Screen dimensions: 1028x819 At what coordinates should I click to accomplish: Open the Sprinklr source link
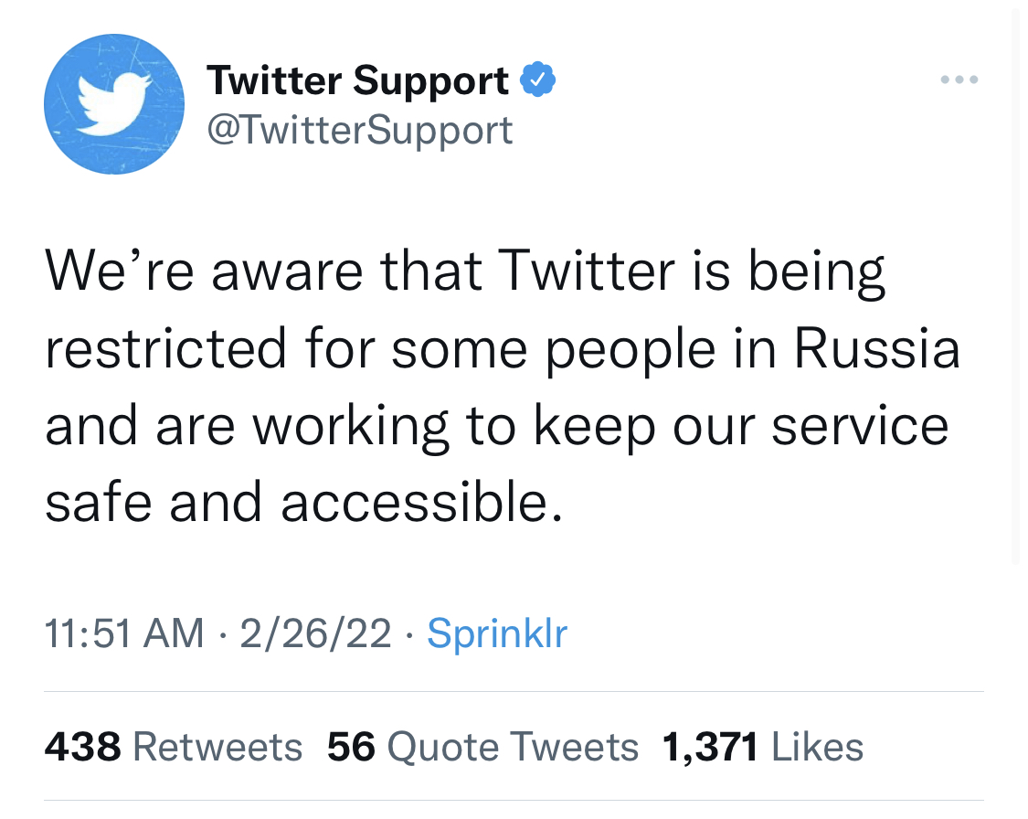[x=497, y=633]
